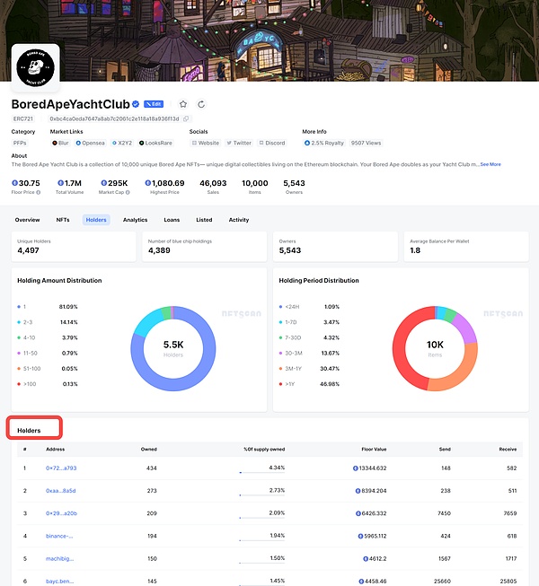
Task: Open the Discord social link
Action: pyautogui.click(x=271, y=143)
